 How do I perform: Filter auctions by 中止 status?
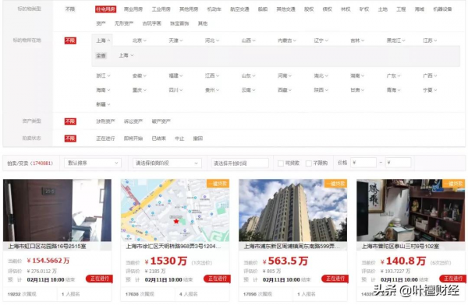[179, 138]
